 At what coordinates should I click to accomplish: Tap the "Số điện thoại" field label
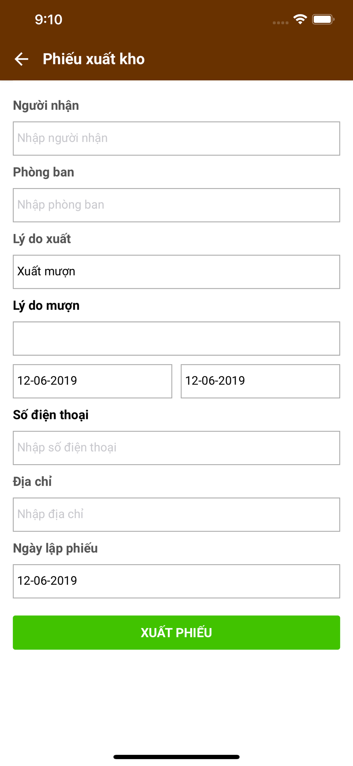pyautogui.click(x=51, y=415)
